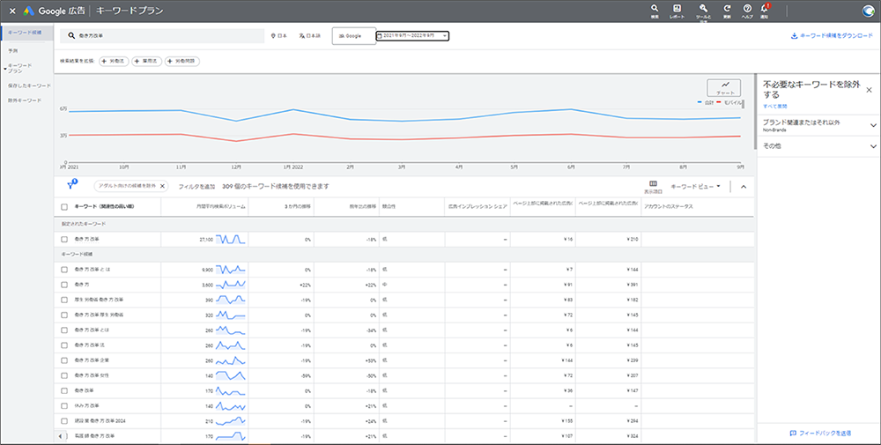Click the refresh (更新) icon

tap(727, 9)
